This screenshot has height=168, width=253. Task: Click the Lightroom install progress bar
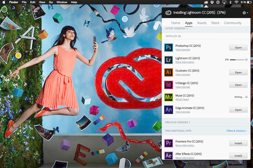[237, 60]
